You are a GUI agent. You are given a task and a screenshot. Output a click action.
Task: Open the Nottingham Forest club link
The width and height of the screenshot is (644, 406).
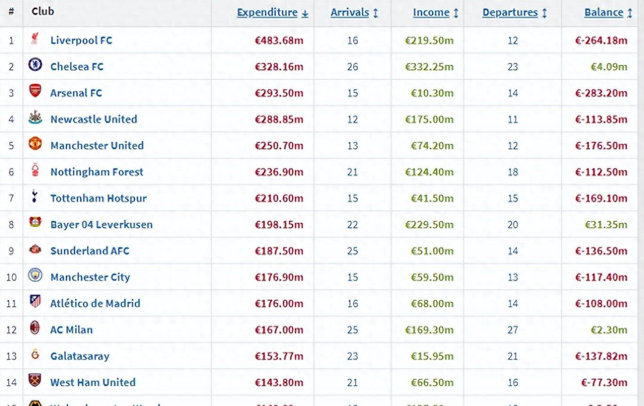coord(97,172)
